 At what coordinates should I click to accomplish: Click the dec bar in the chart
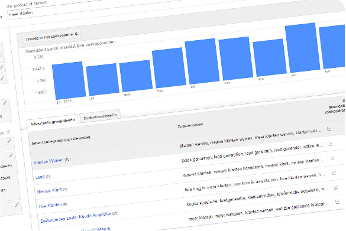pos(270,57)
